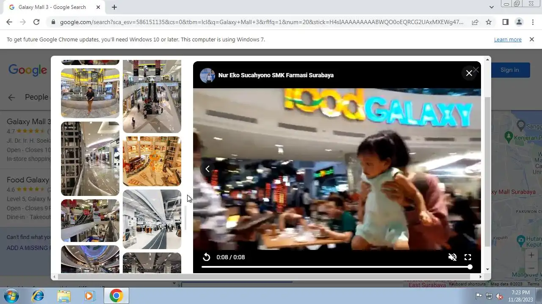Click the dialog horizontal scrollbar left arrow
This screenshot has height=304, width=542.
(55, 277)
